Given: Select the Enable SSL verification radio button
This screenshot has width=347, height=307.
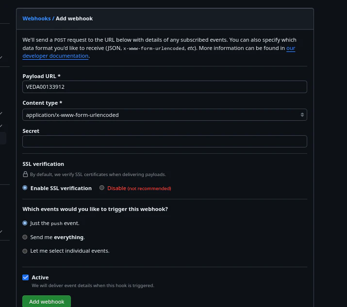Looking at the screenshot, I should click(x=25, y=188).
